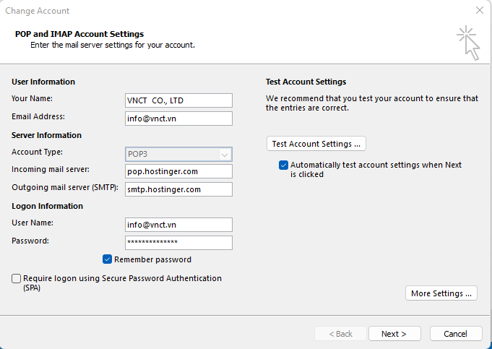Toggle the Remember password checkbox
The width and height of the screenshot is (492, 349).
tap(108, 259)
